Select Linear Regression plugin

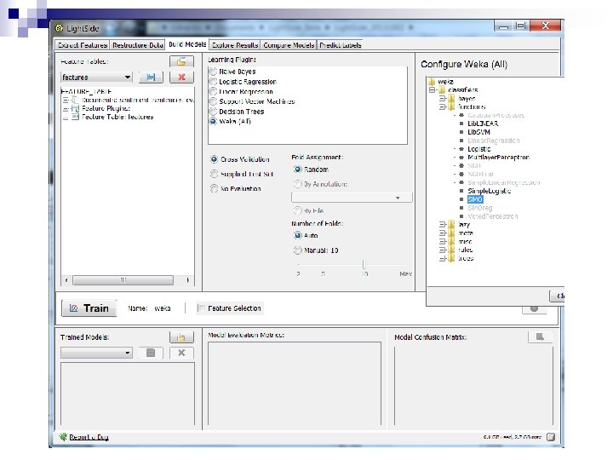pos(214,91)
